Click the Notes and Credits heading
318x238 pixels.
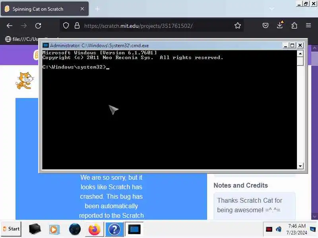240,185
